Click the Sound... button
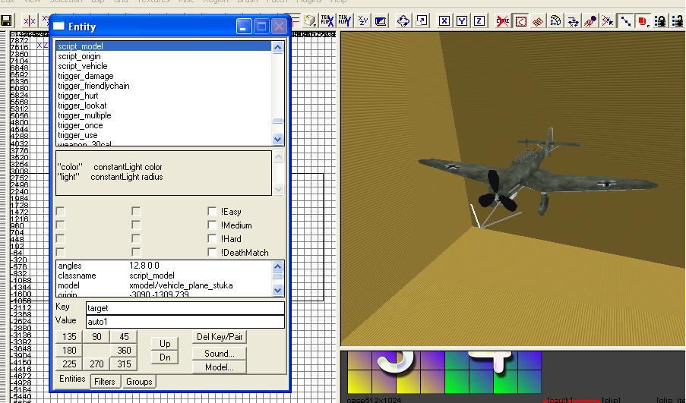The height and width of the screenshot is (403, 686). coord(220,354)
